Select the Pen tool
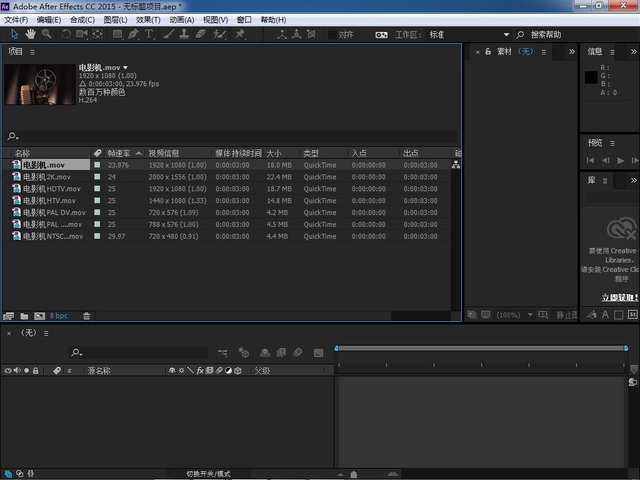This screenshot has width=640, height=480. [133, 34]
